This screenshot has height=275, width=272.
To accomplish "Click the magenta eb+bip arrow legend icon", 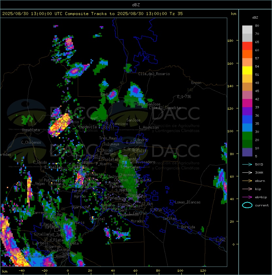I will pyautogui.click(x=247, y=197).
